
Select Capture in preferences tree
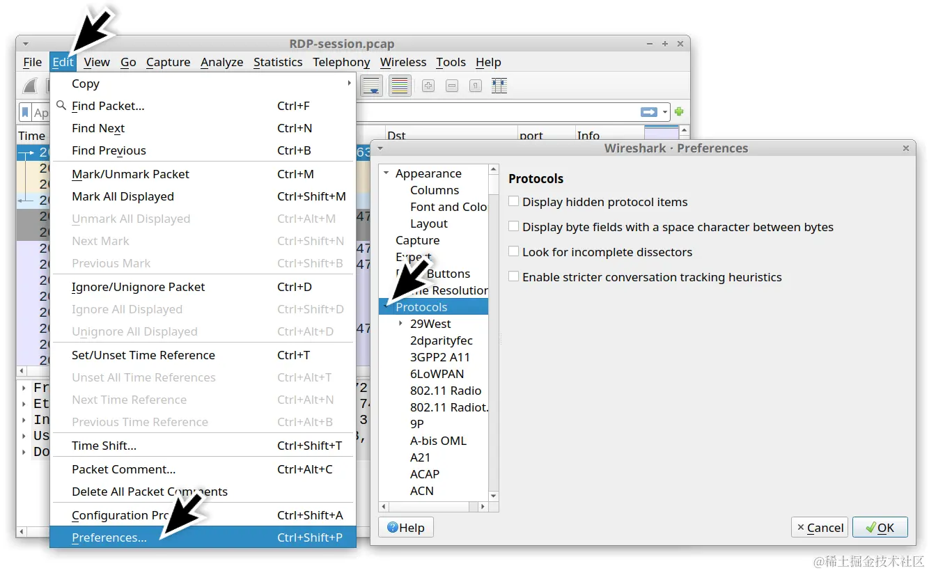417,240
